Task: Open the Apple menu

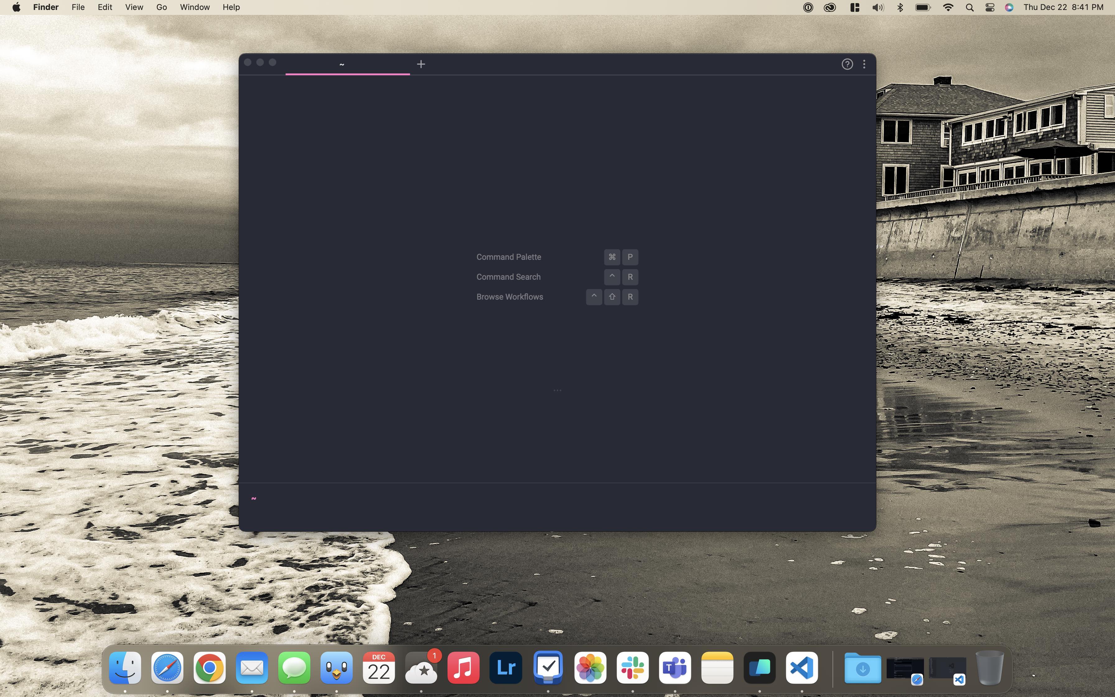Action: click(16, 7)
